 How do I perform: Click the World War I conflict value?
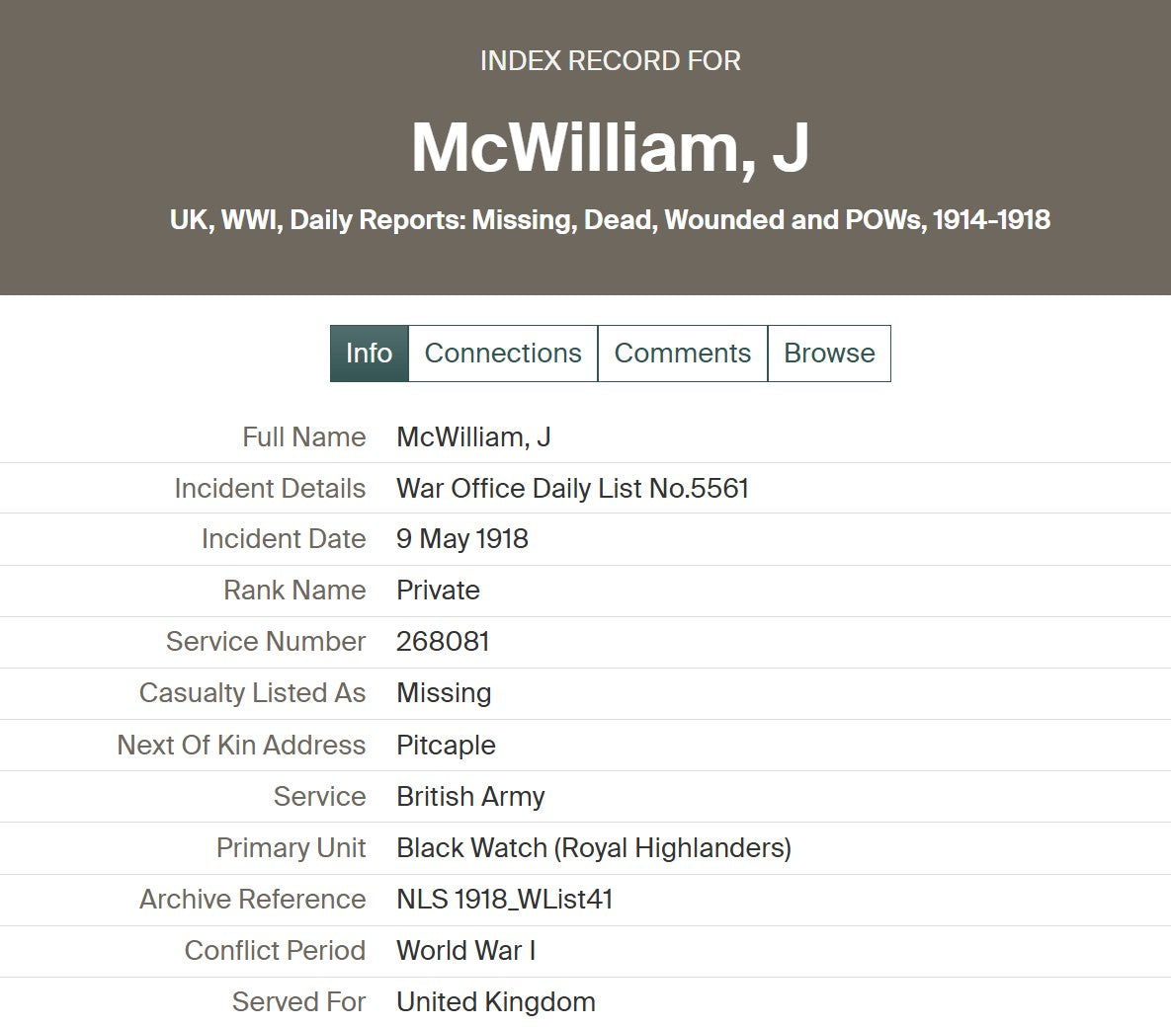(465, 951)
